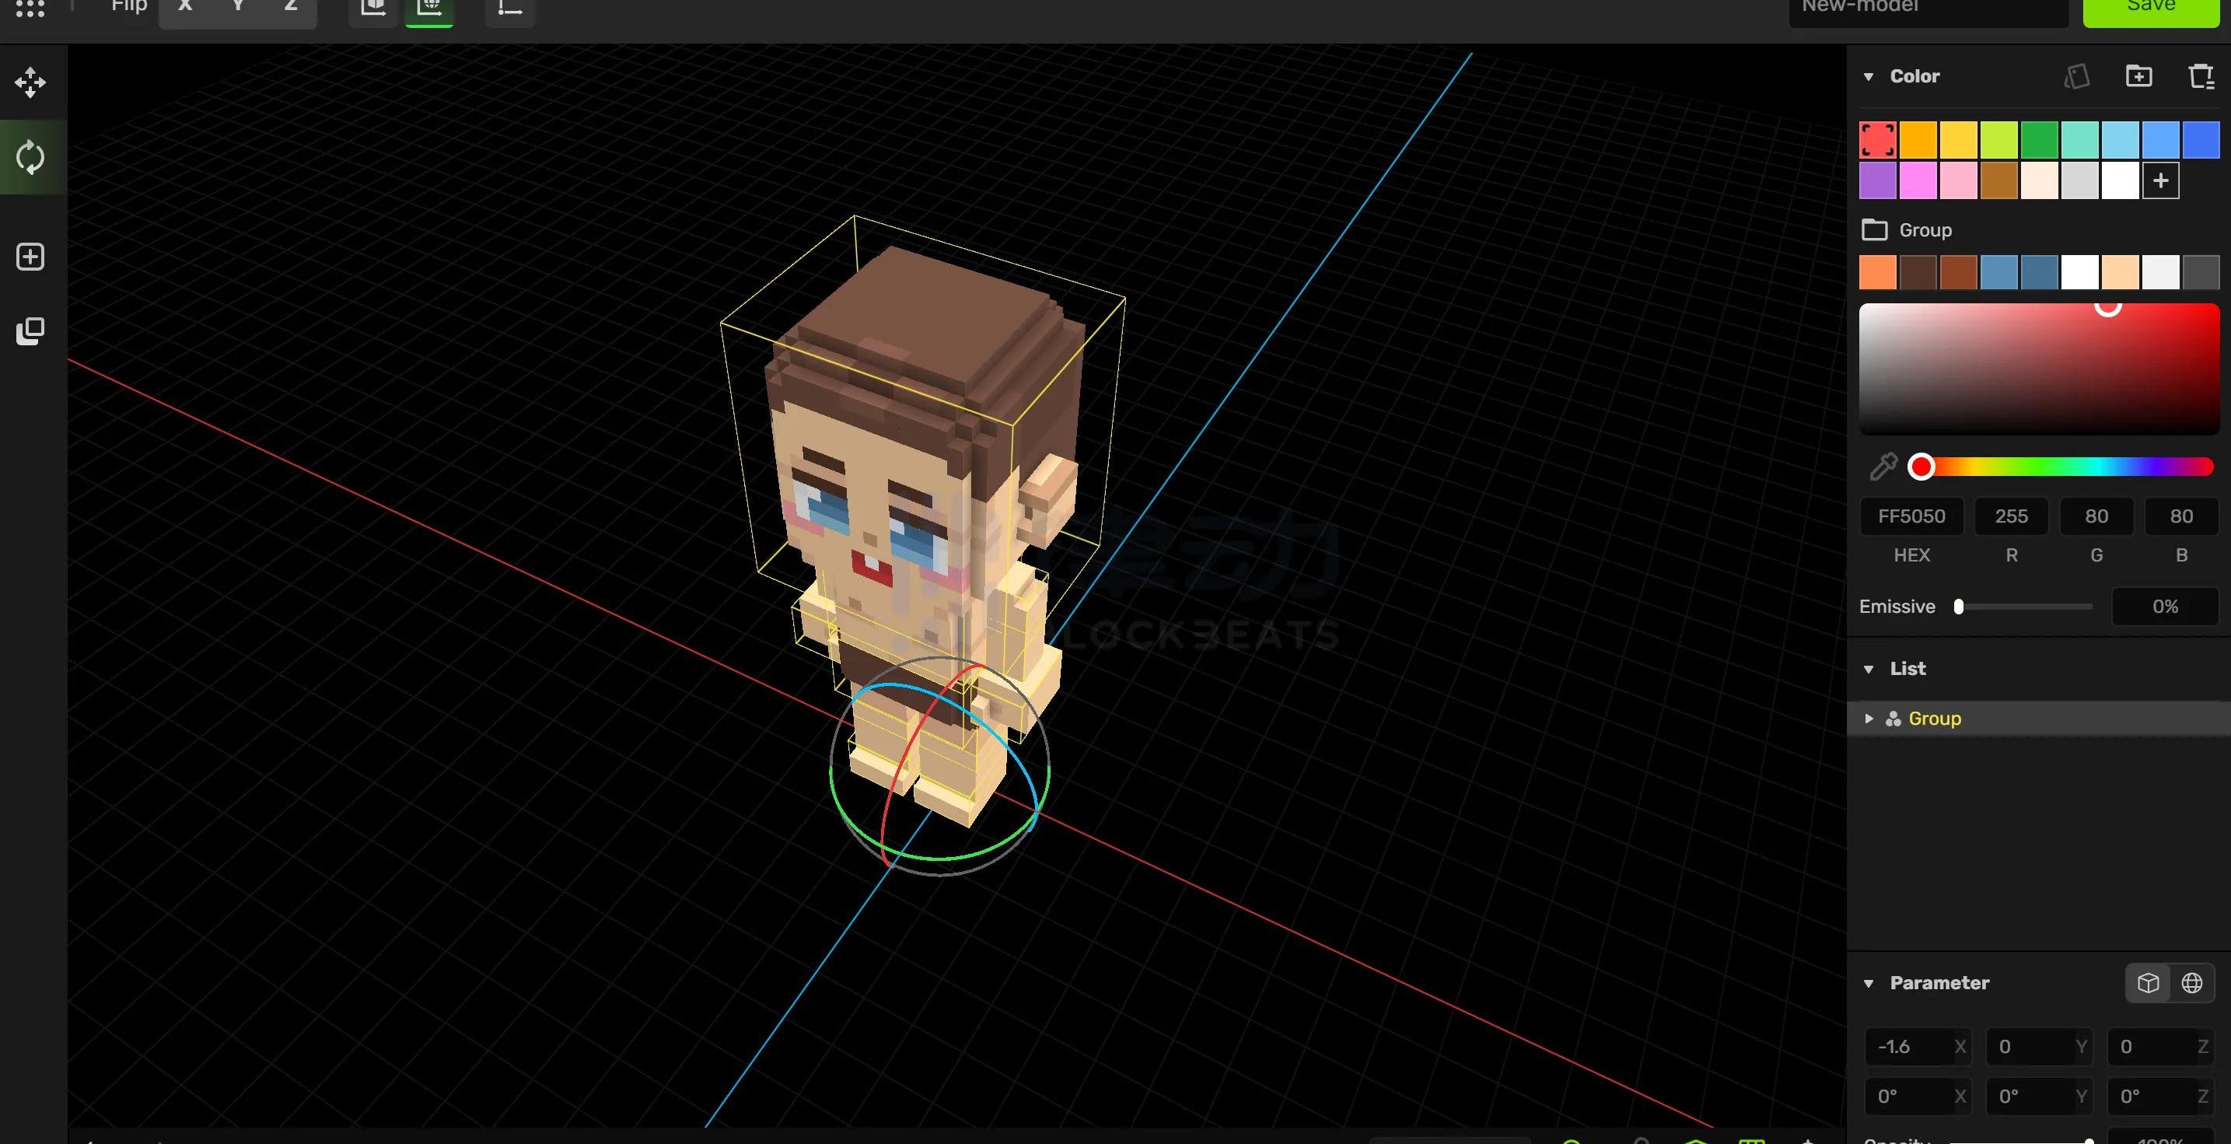Add a new swatch with plus button
2231x1144 pixels.
click(2161, 181)
